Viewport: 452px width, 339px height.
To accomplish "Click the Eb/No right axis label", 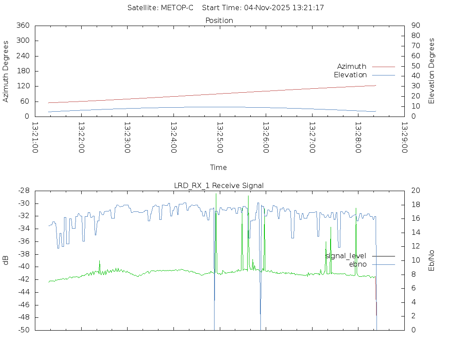I will coord(432,260).
